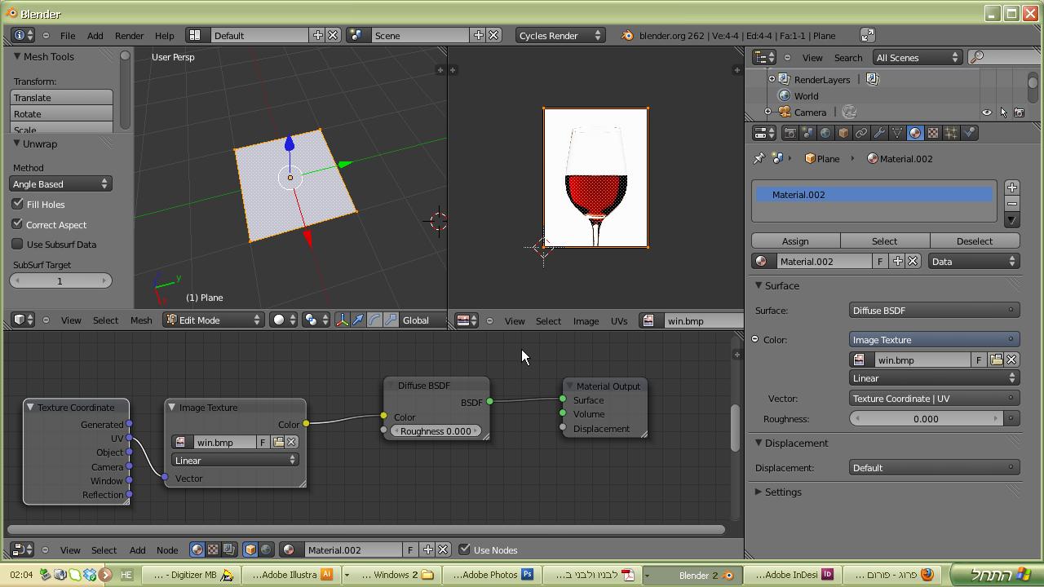Click the Roughness value slider in properties
This screenshot has height=587, width=1044.
tap(925, 419)
